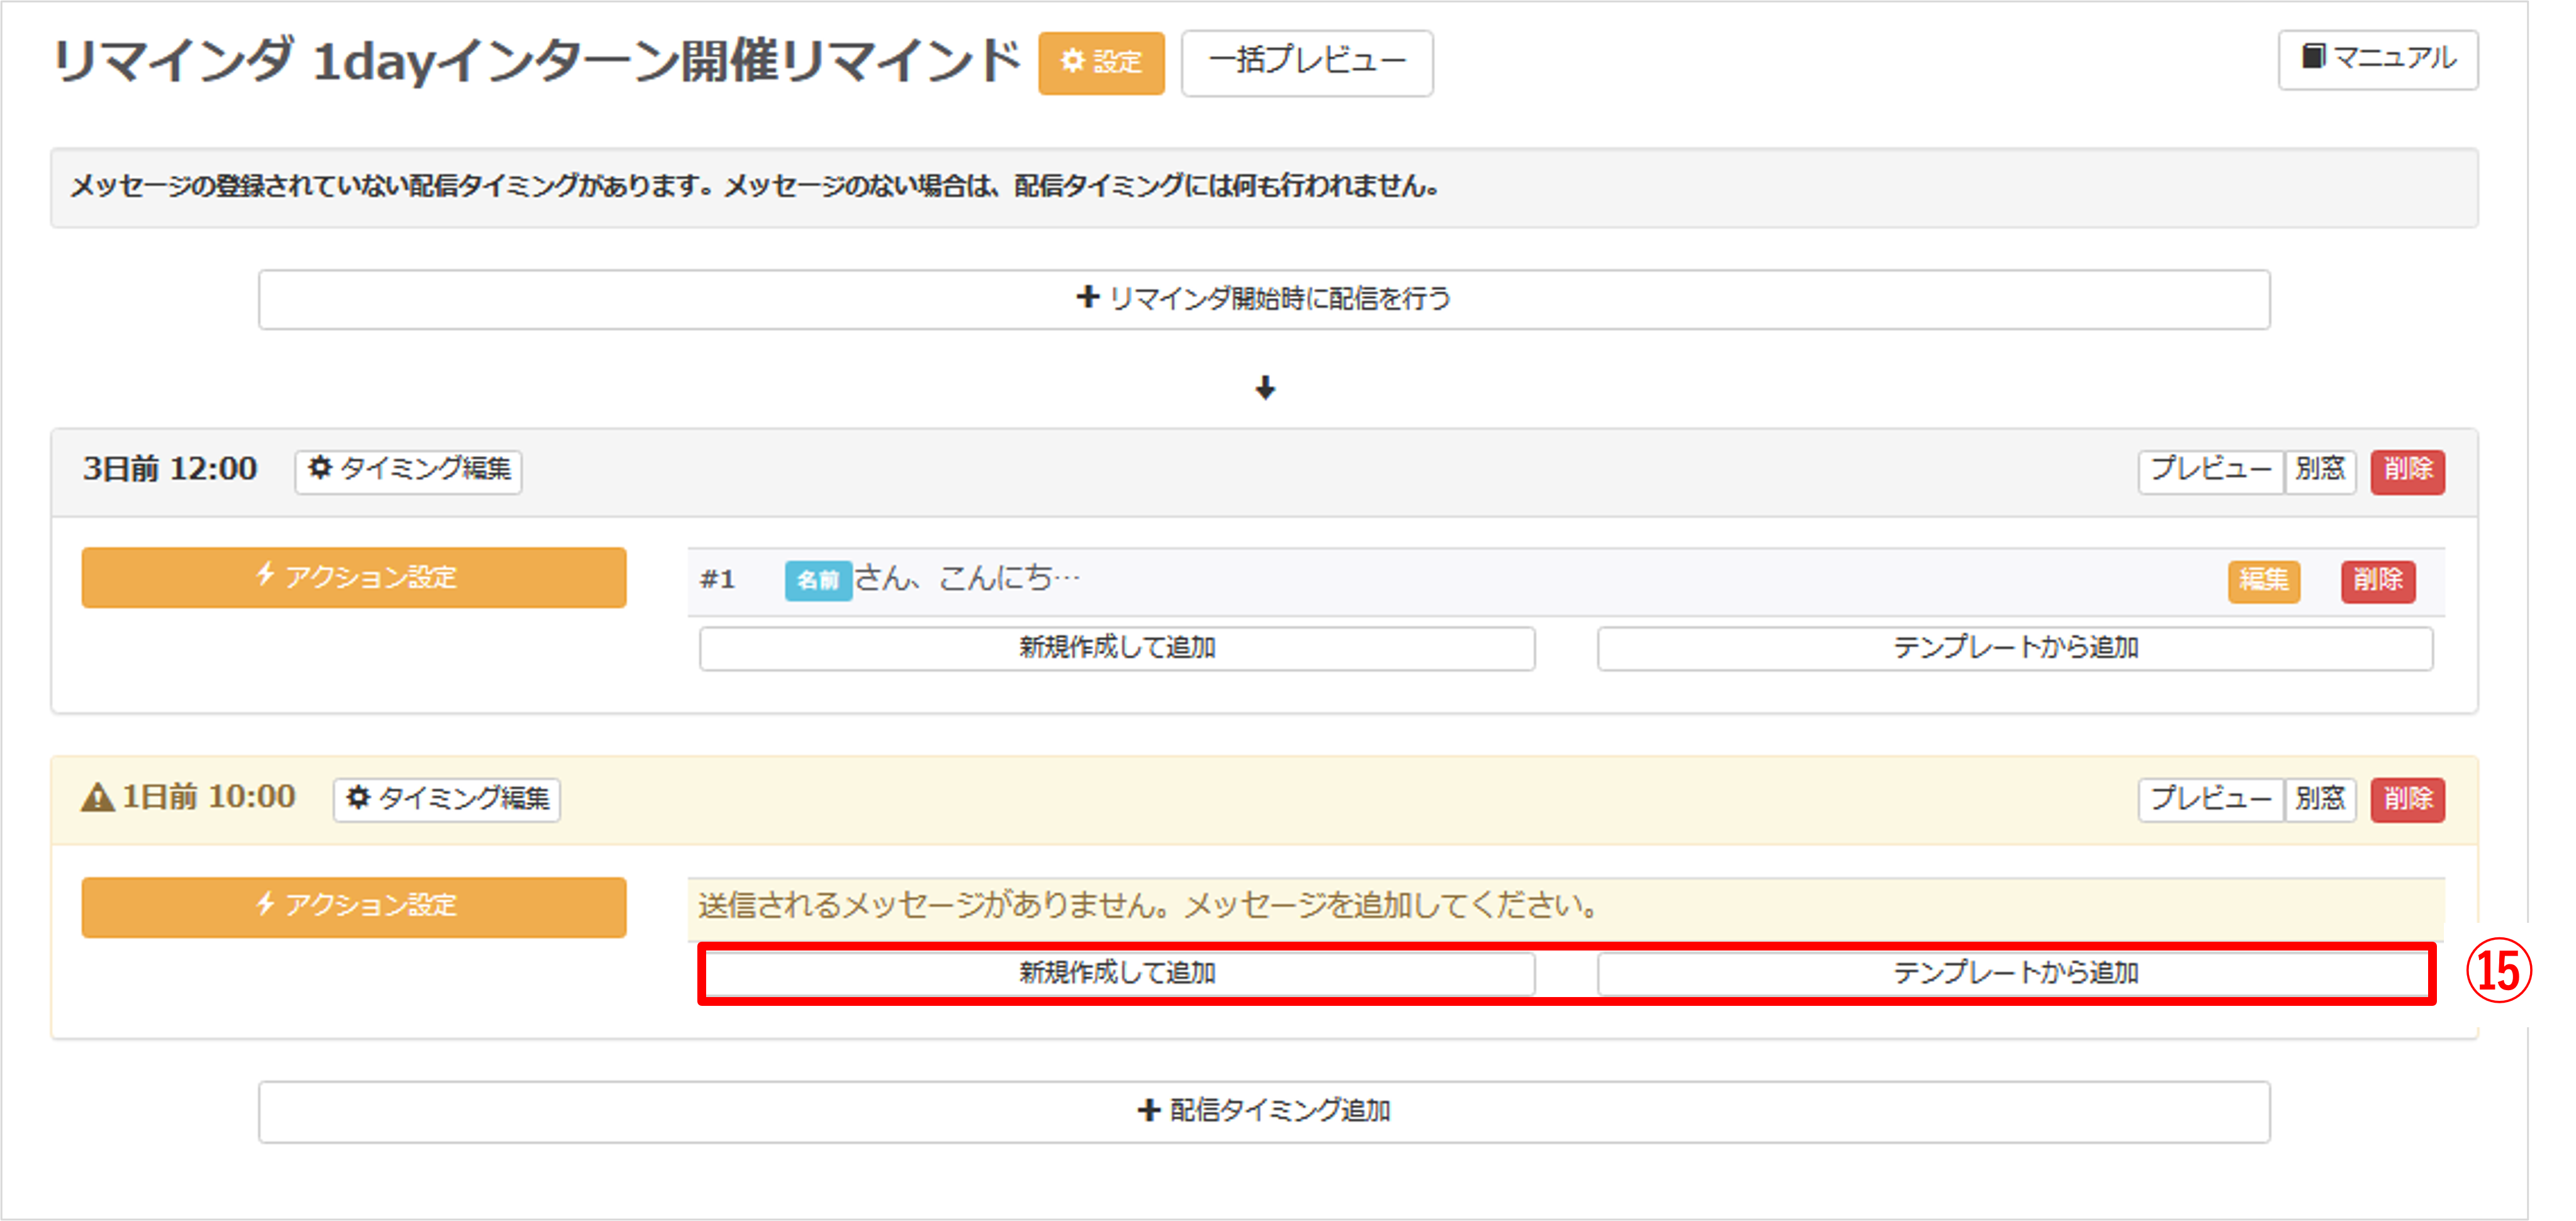The height and width of the screenshot is (1221, 2576).
Task: Click the 3日前 12:00 heading
Action: pos(170,469)
